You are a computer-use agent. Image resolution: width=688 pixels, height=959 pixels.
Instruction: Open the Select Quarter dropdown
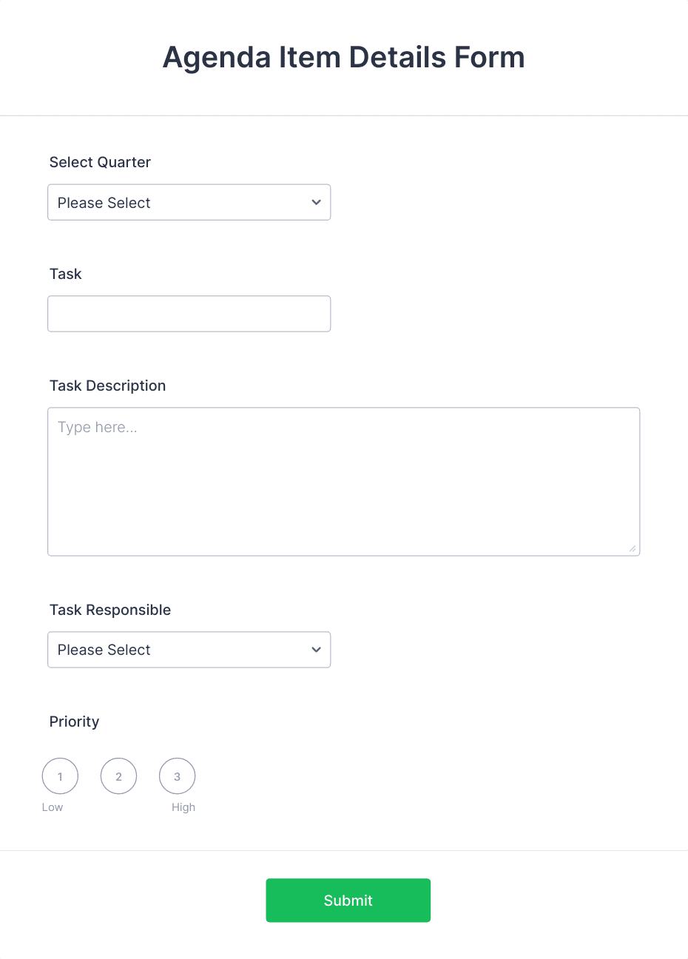coord(189,202)
